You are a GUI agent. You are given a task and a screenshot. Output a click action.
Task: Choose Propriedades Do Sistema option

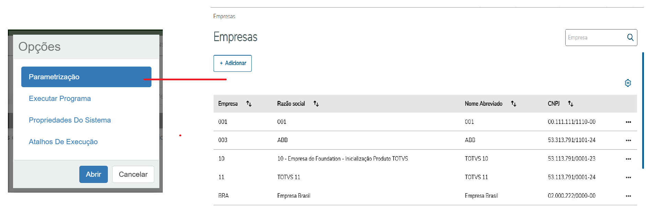pyautogui.click(x=70, y=120)
